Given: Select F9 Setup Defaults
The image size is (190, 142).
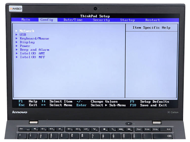Looking at the screenshot, I should tap(149, 101).
